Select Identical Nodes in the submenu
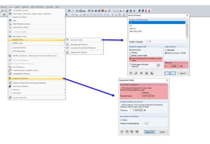 tap(85, 40)
